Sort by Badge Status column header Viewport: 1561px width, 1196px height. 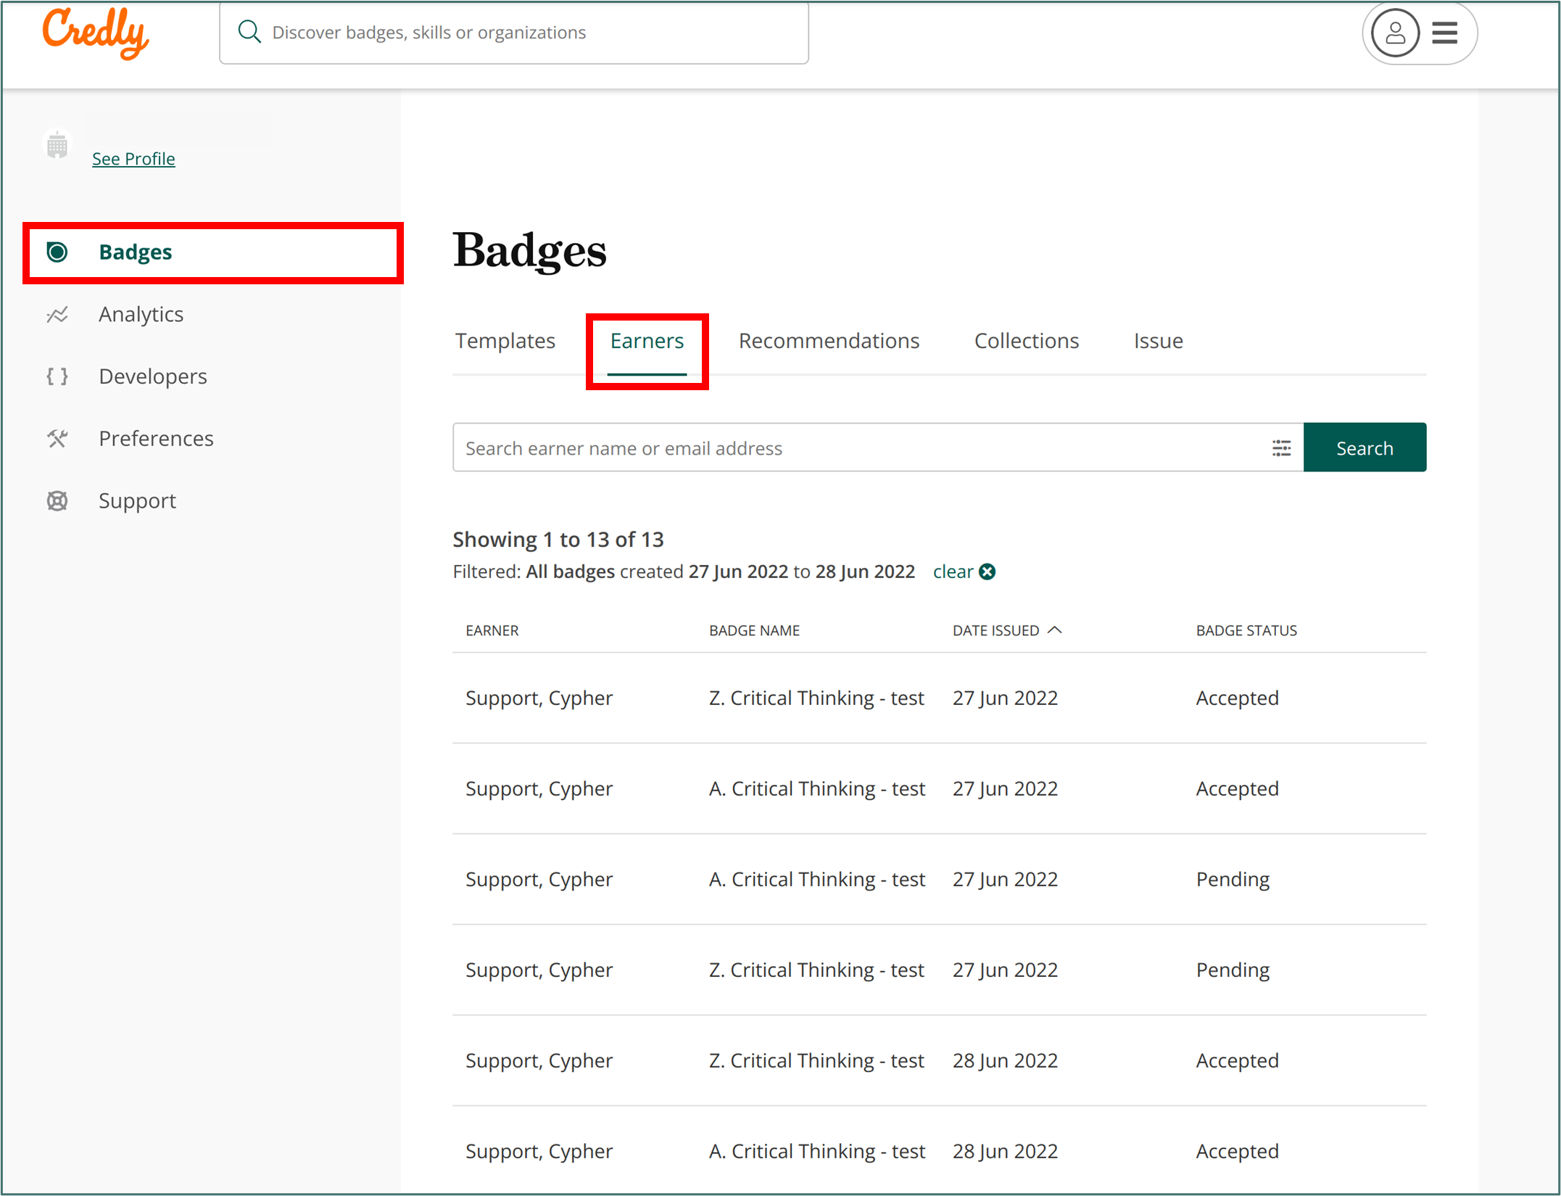click(x=1246, y=630)
